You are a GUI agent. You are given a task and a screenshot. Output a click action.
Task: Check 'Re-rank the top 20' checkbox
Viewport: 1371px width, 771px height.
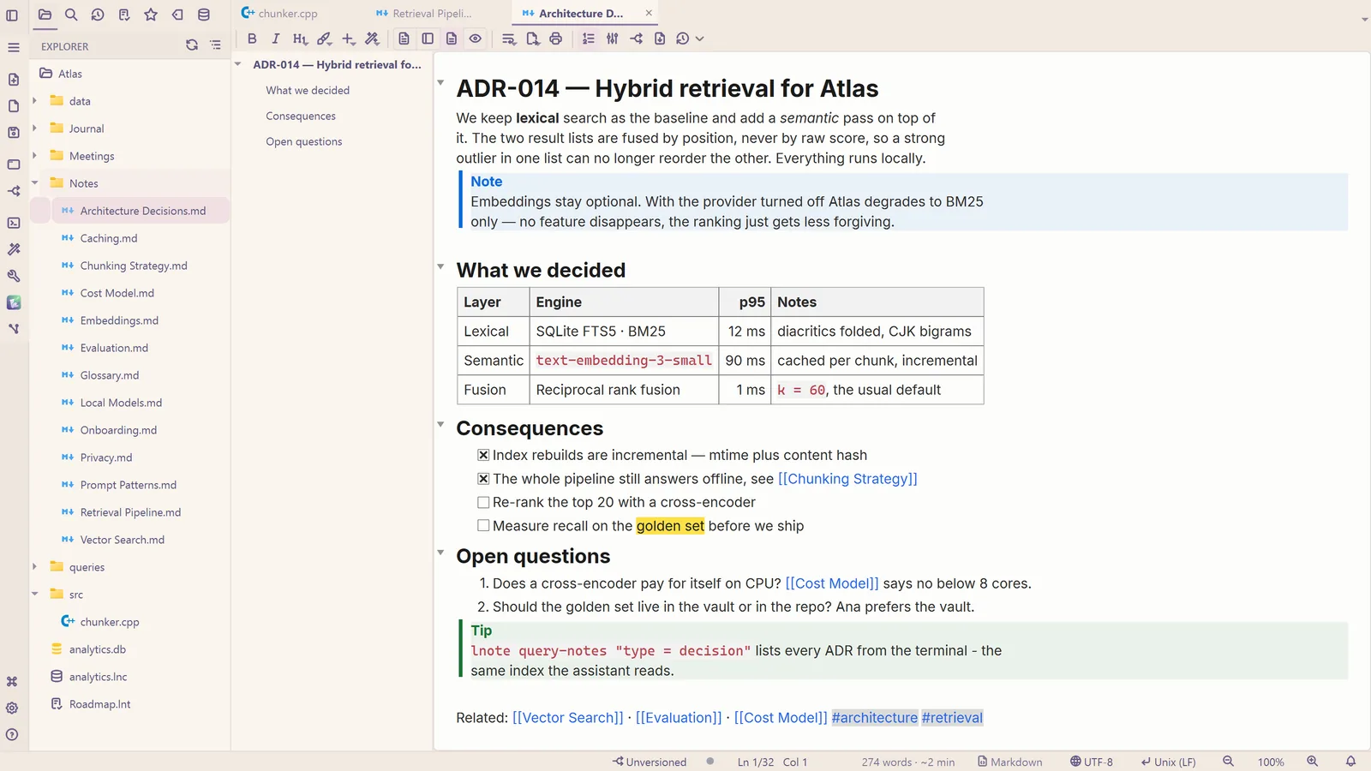(x=483, y=502)
